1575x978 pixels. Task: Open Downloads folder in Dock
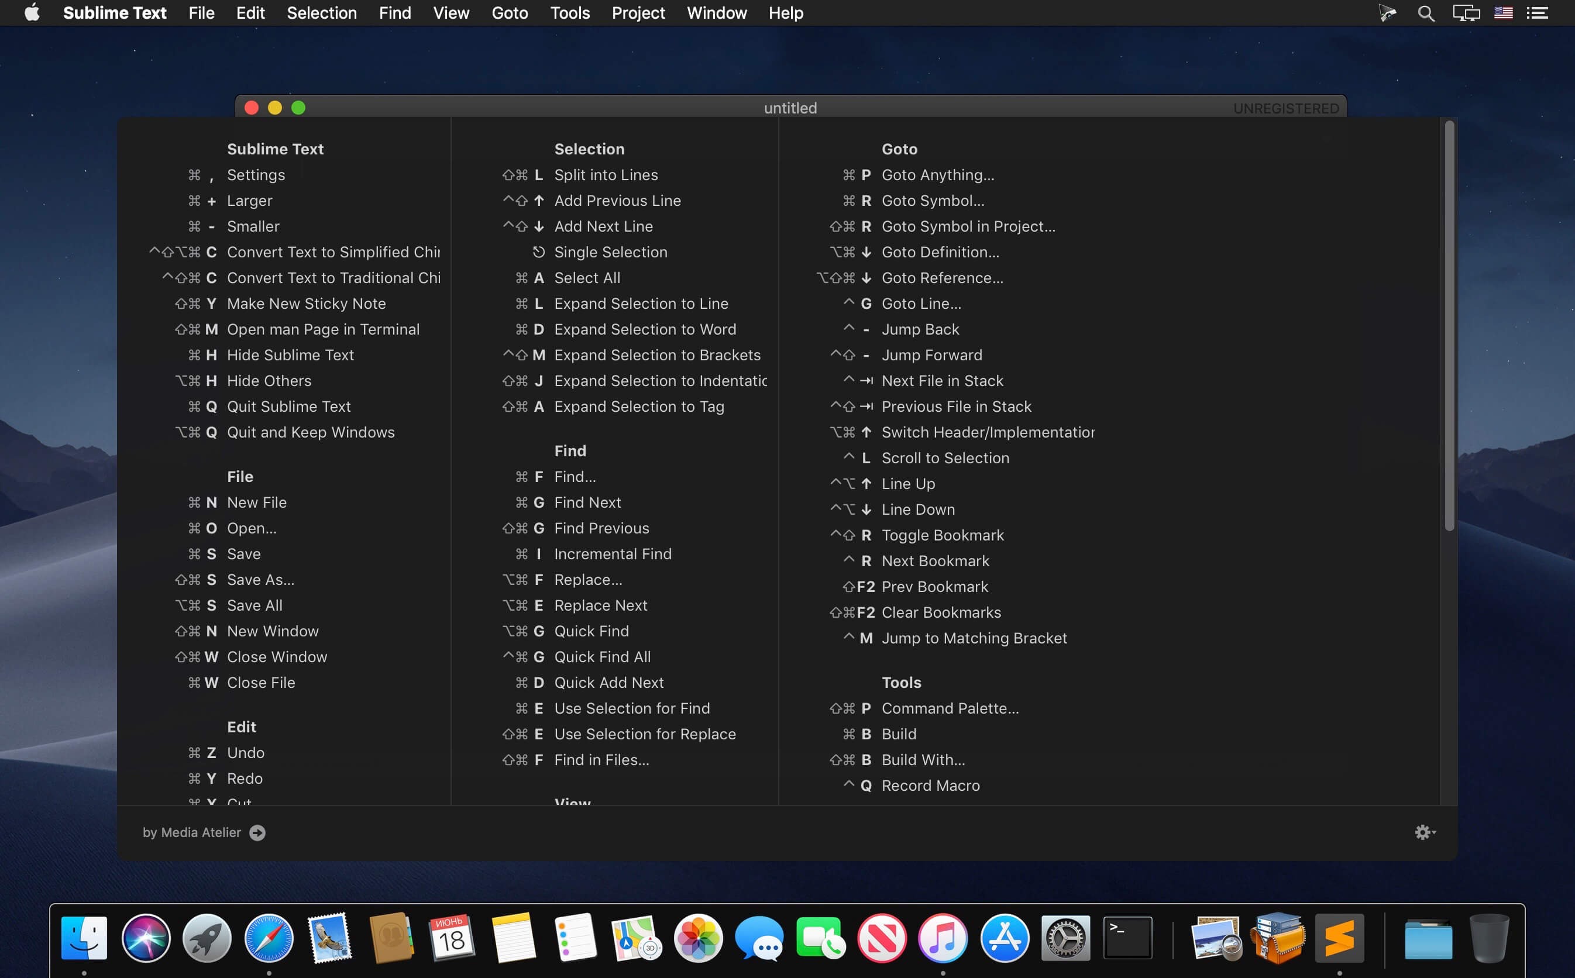point(1428,940)
